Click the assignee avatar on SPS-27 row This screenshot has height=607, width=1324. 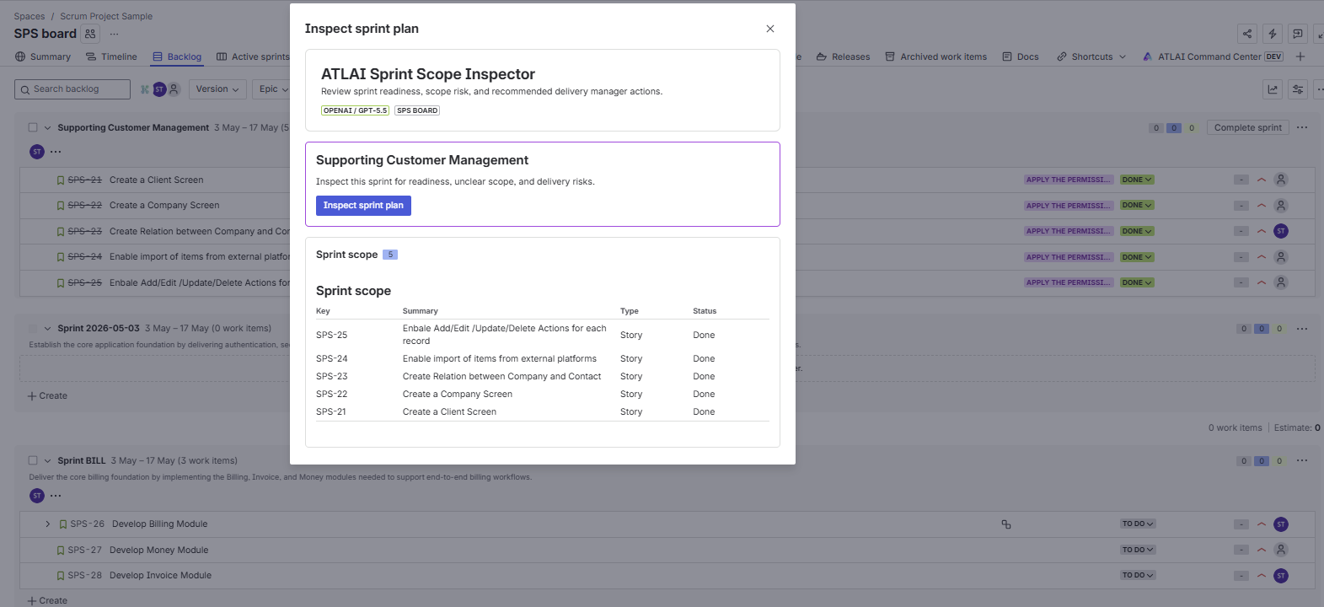(x=1281, y=550)
